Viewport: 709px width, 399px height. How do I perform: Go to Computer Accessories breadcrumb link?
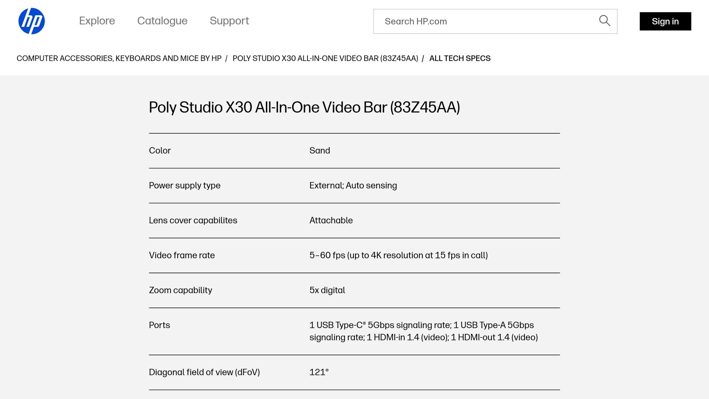pos(119,58)
